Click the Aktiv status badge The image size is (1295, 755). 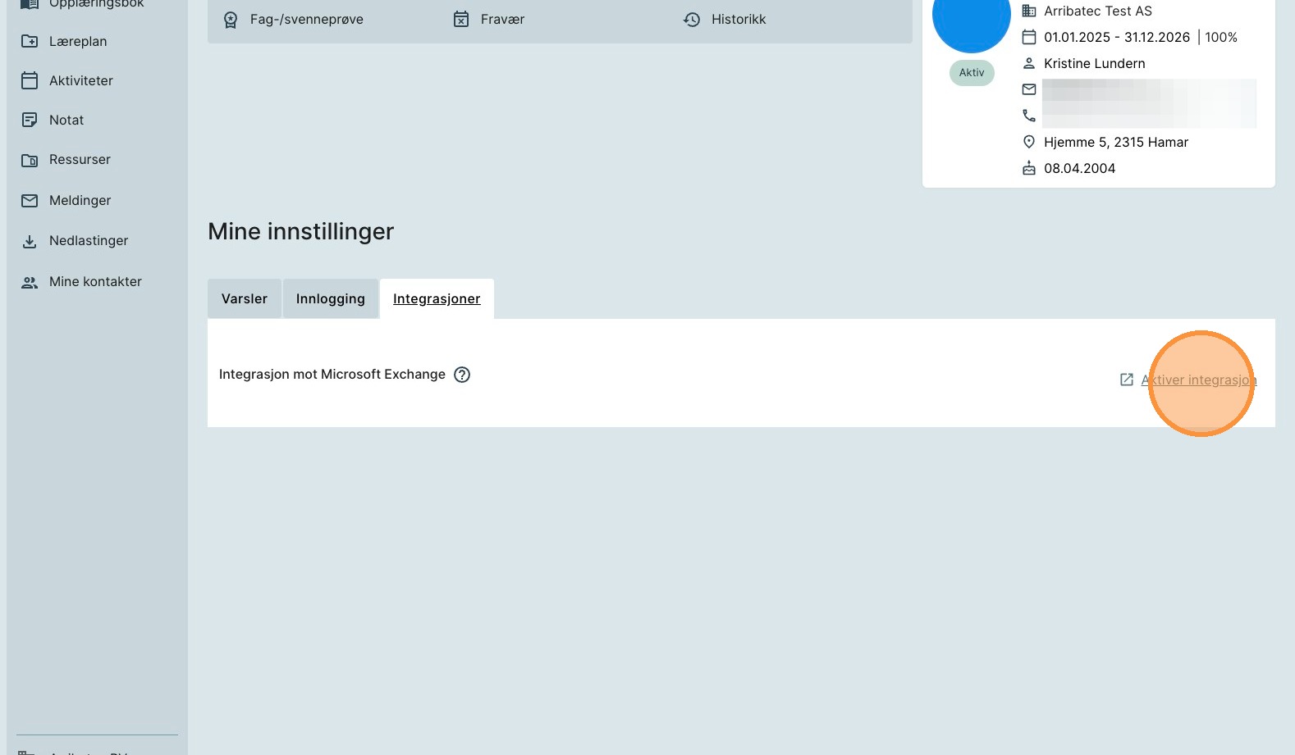tap(972, 73)
